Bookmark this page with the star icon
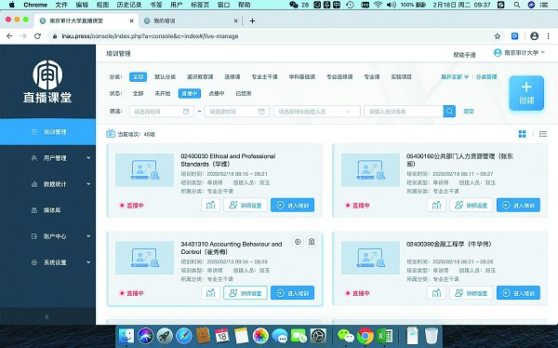This screenshot has height=348, width=558. tap(498, 36)
